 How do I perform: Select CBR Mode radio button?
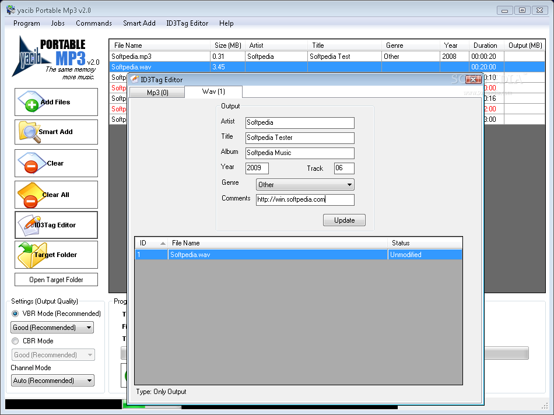pyautogui.click(x=15, y=341)
